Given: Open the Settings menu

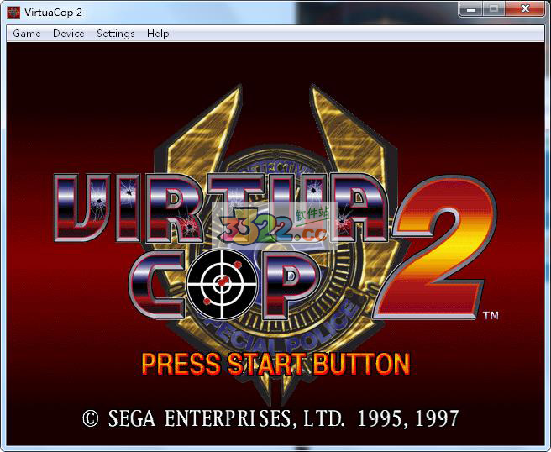Looking at the screenshot, I should (x=116, y=34).
